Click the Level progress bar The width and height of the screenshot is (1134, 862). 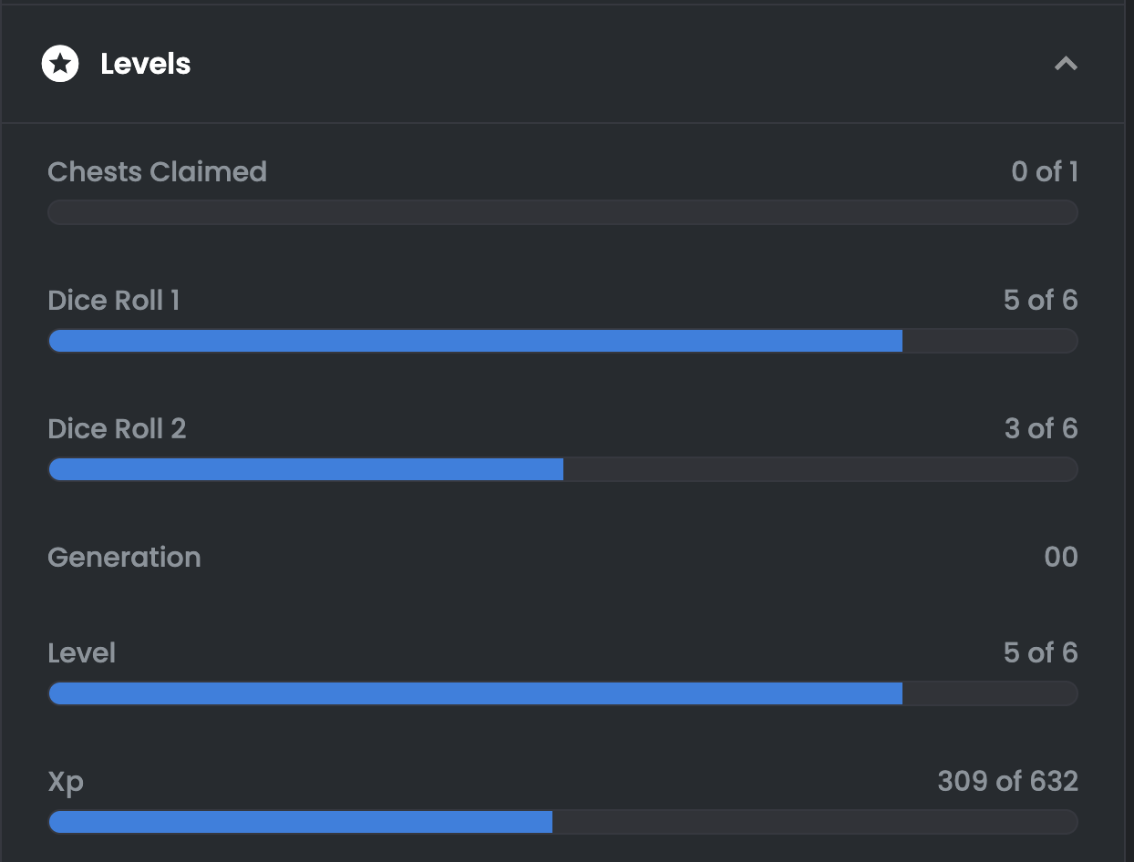(x=562, y=693)
